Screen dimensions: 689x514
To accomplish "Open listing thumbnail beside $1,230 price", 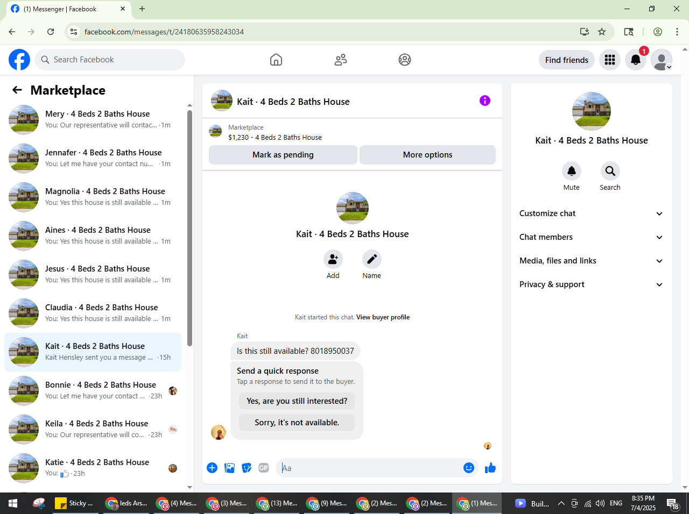I will (215, 131).
